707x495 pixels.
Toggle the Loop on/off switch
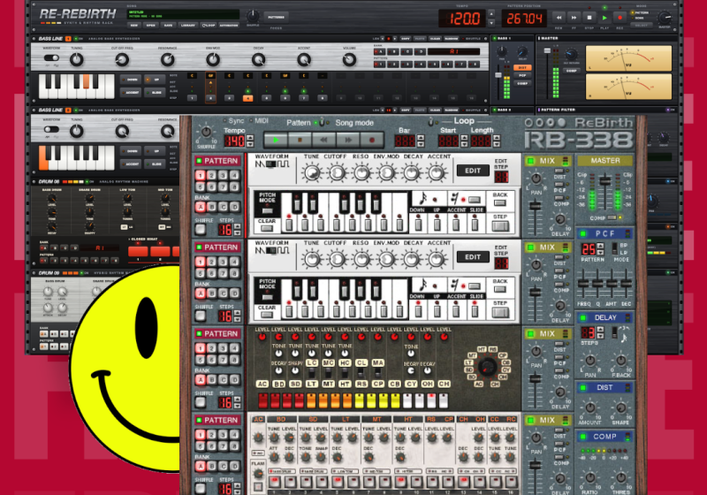coord(431,121)
